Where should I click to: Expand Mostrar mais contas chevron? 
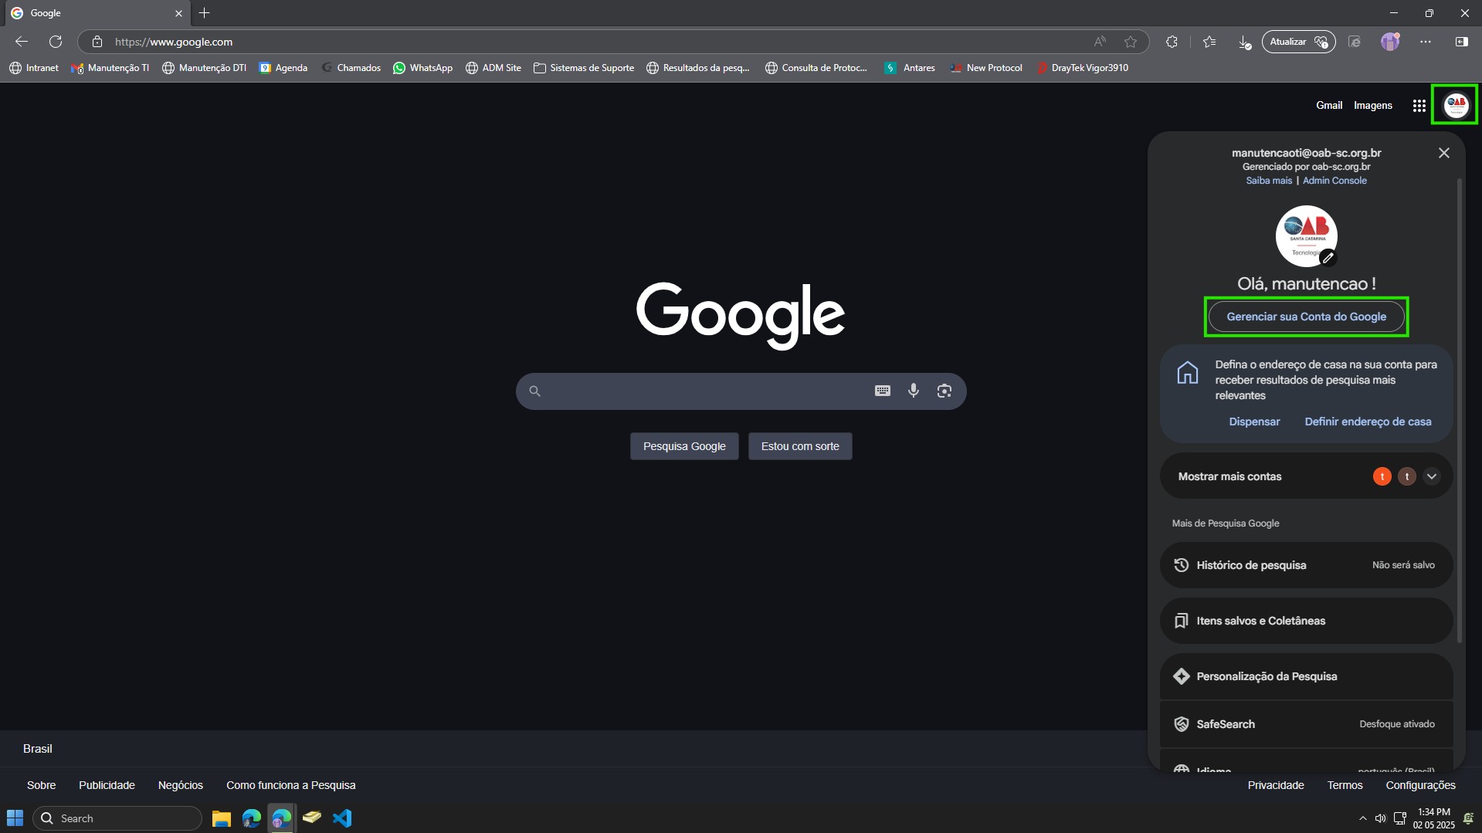tap(1432, 476)
